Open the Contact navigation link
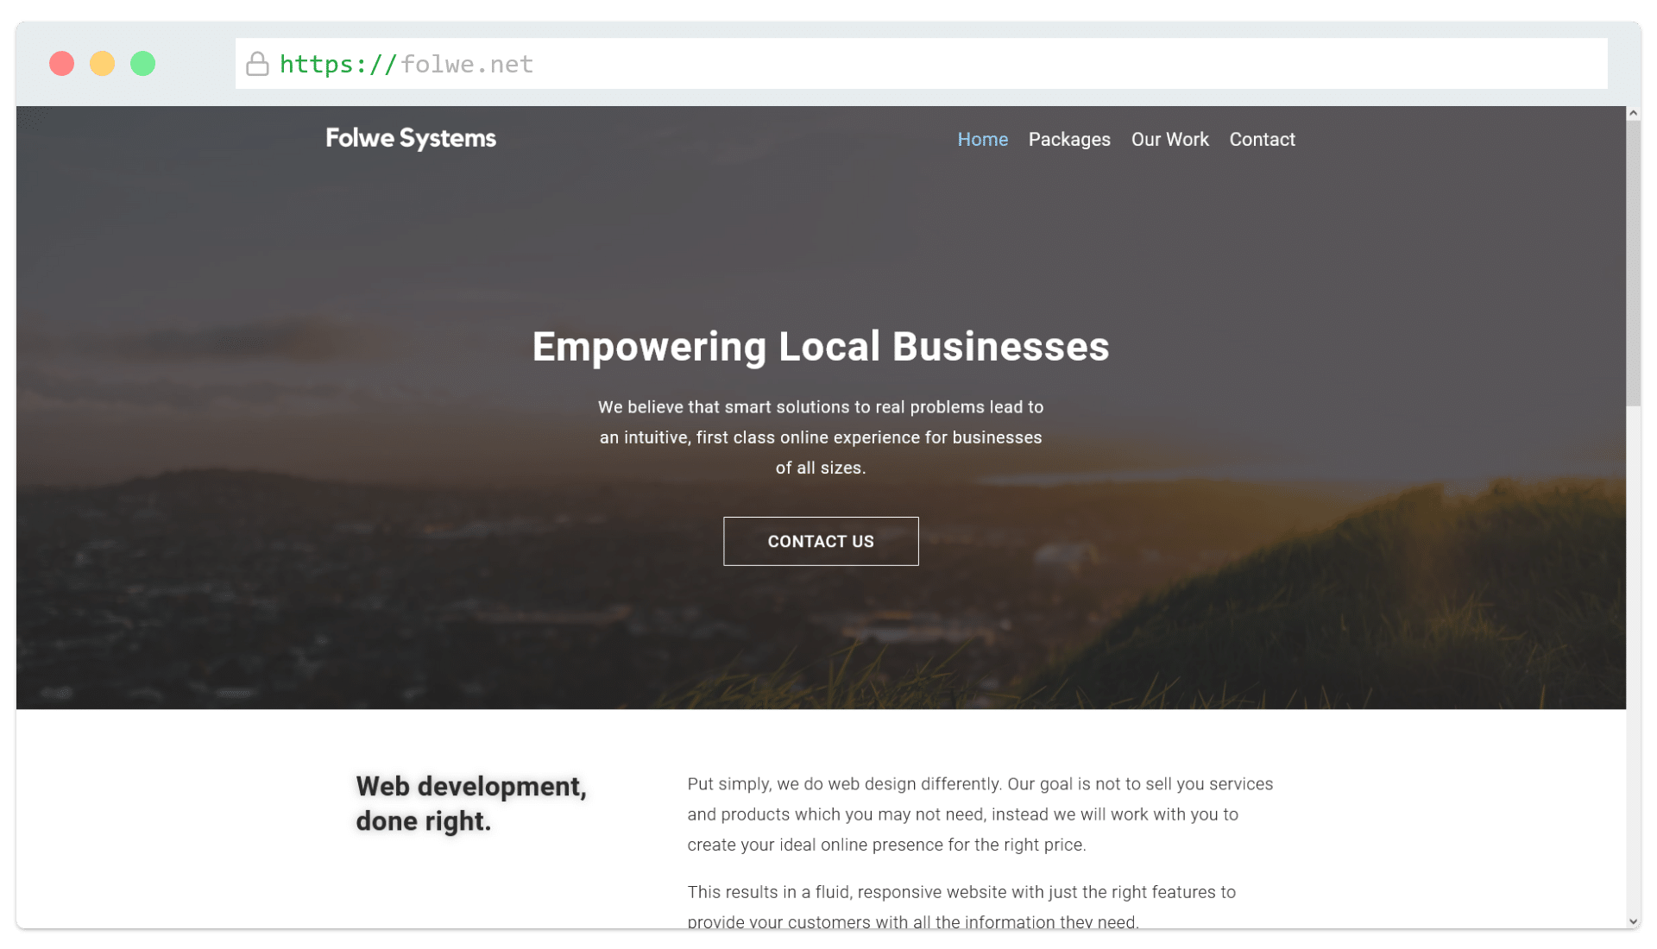This screenshot has height=949, width=1657. coord(1262,140)
